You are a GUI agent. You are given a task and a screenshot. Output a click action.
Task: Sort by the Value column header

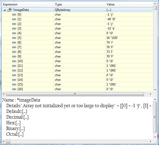pos(129,4)
